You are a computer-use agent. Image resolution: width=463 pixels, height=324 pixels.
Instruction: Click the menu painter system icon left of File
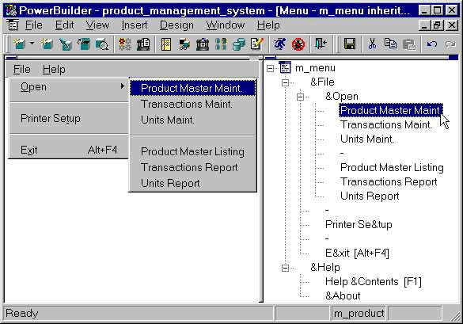pos(13,25)
